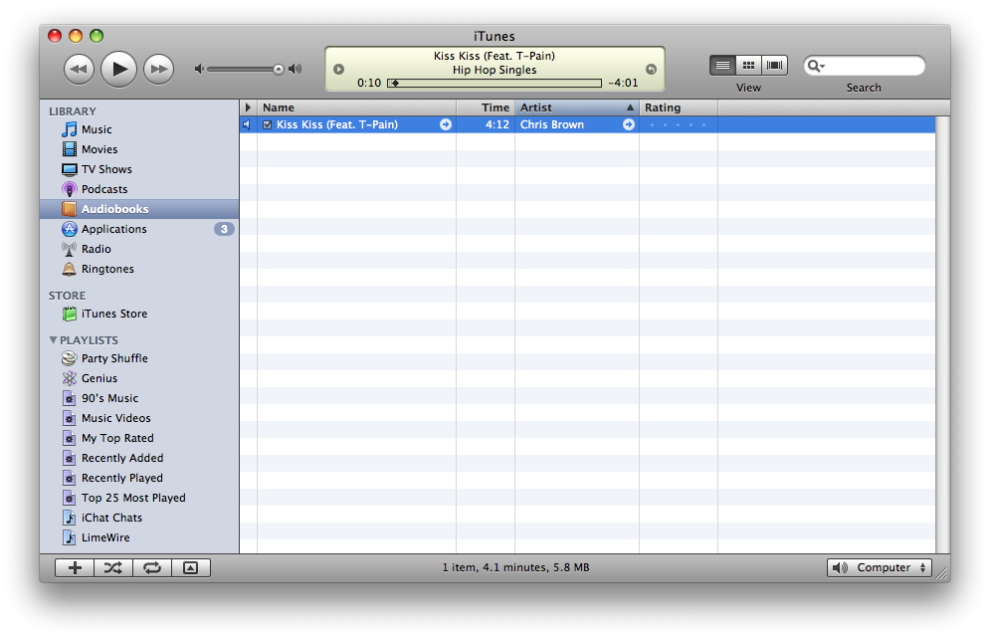Open the Computer speakers dropdown

coord(879,567)
